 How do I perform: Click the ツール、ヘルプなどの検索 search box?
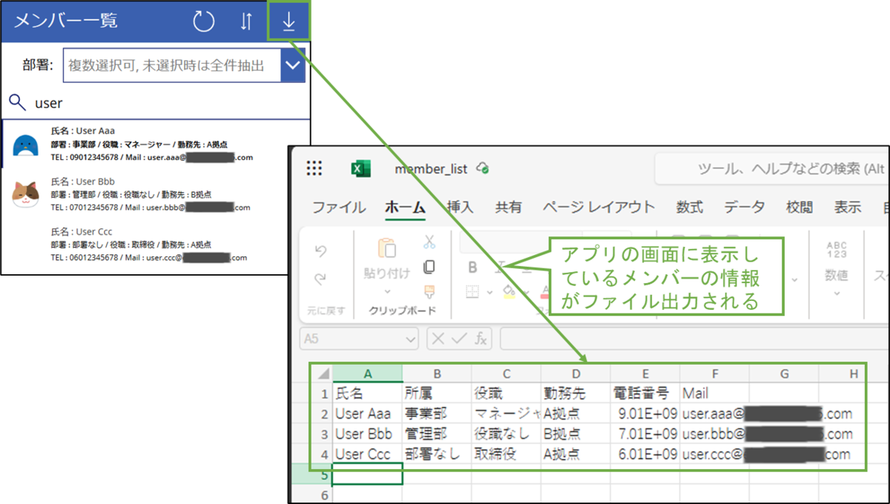(771, 169)
